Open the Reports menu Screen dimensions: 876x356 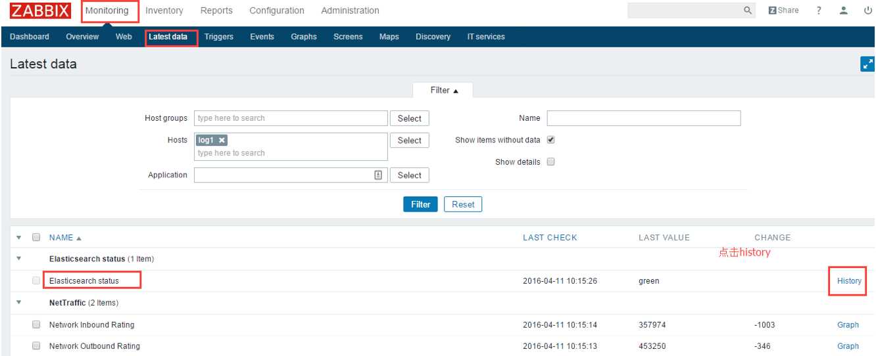click(x=216, y=11)
